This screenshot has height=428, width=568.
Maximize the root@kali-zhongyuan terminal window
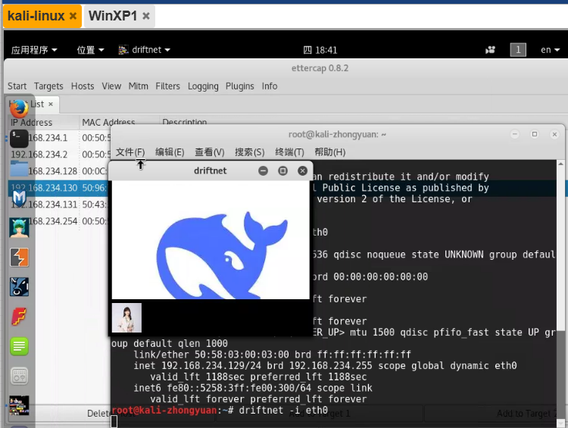[x=535, y=134]
